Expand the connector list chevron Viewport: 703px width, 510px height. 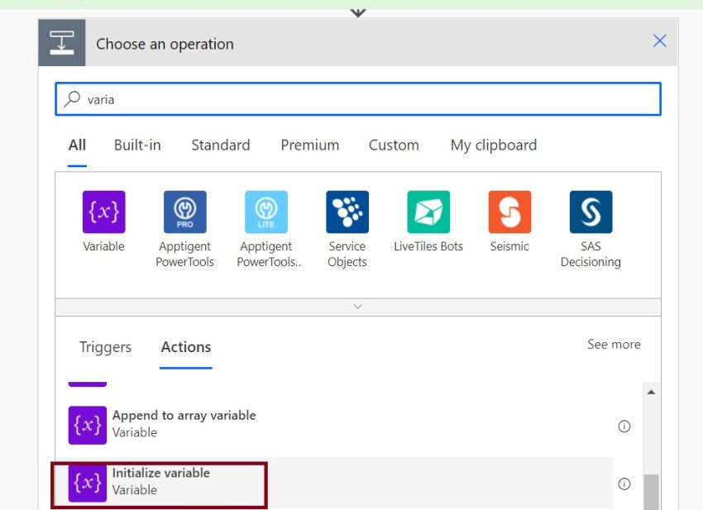(357, 306)
